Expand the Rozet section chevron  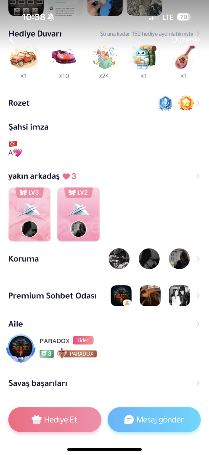198,103
